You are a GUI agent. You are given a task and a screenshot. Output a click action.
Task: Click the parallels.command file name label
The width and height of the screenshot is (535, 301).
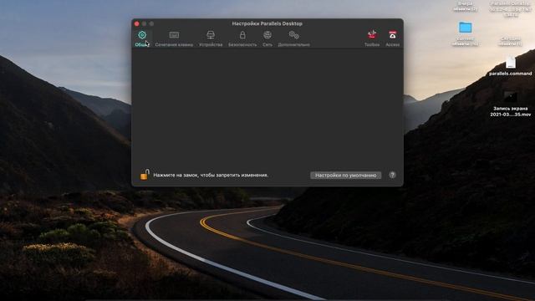(x=511, y=74)
